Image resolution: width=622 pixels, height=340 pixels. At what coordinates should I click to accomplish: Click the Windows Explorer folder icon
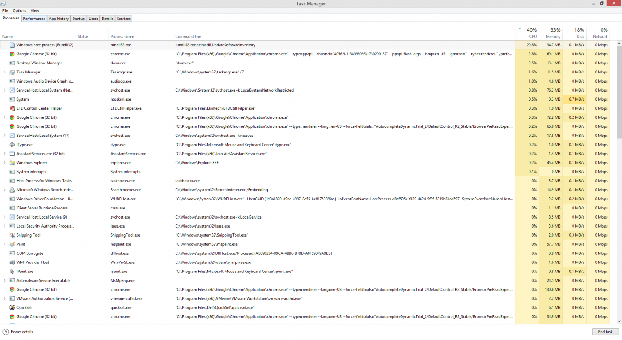(11, 162)
